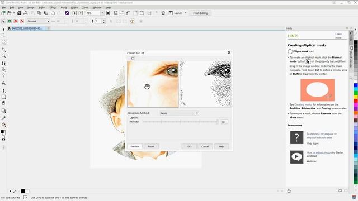Click the Import icon in the toolbar
Image resolution: width=358 pixels, height=201 pixels.
click(74, 13)
